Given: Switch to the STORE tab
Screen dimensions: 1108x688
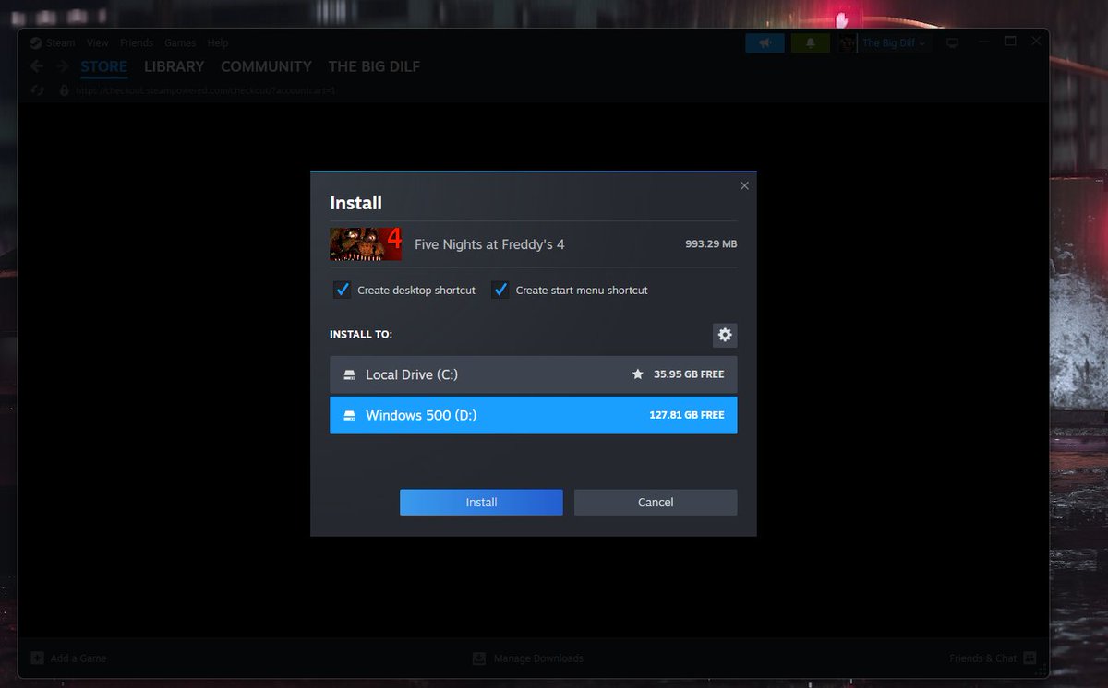Looking at the screenshot, I should click(x=103, y=66).
